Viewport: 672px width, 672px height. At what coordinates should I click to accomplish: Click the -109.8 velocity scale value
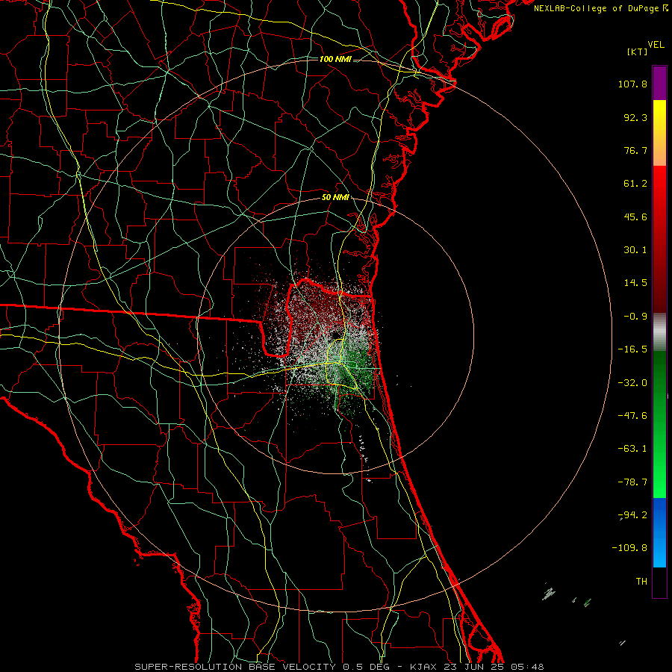pos(629,548)
